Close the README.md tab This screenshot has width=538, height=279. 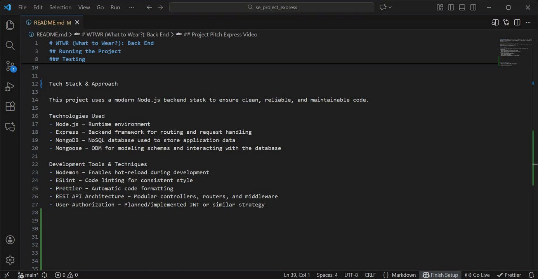[77, 22]
